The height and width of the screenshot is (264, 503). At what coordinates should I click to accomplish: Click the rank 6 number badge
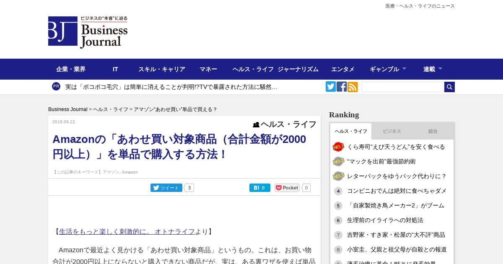[338, 220]
